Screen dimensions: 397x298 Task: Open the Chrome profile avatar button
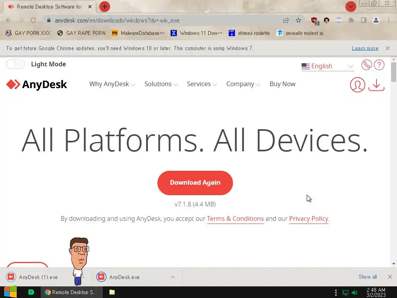click(376, 20)
